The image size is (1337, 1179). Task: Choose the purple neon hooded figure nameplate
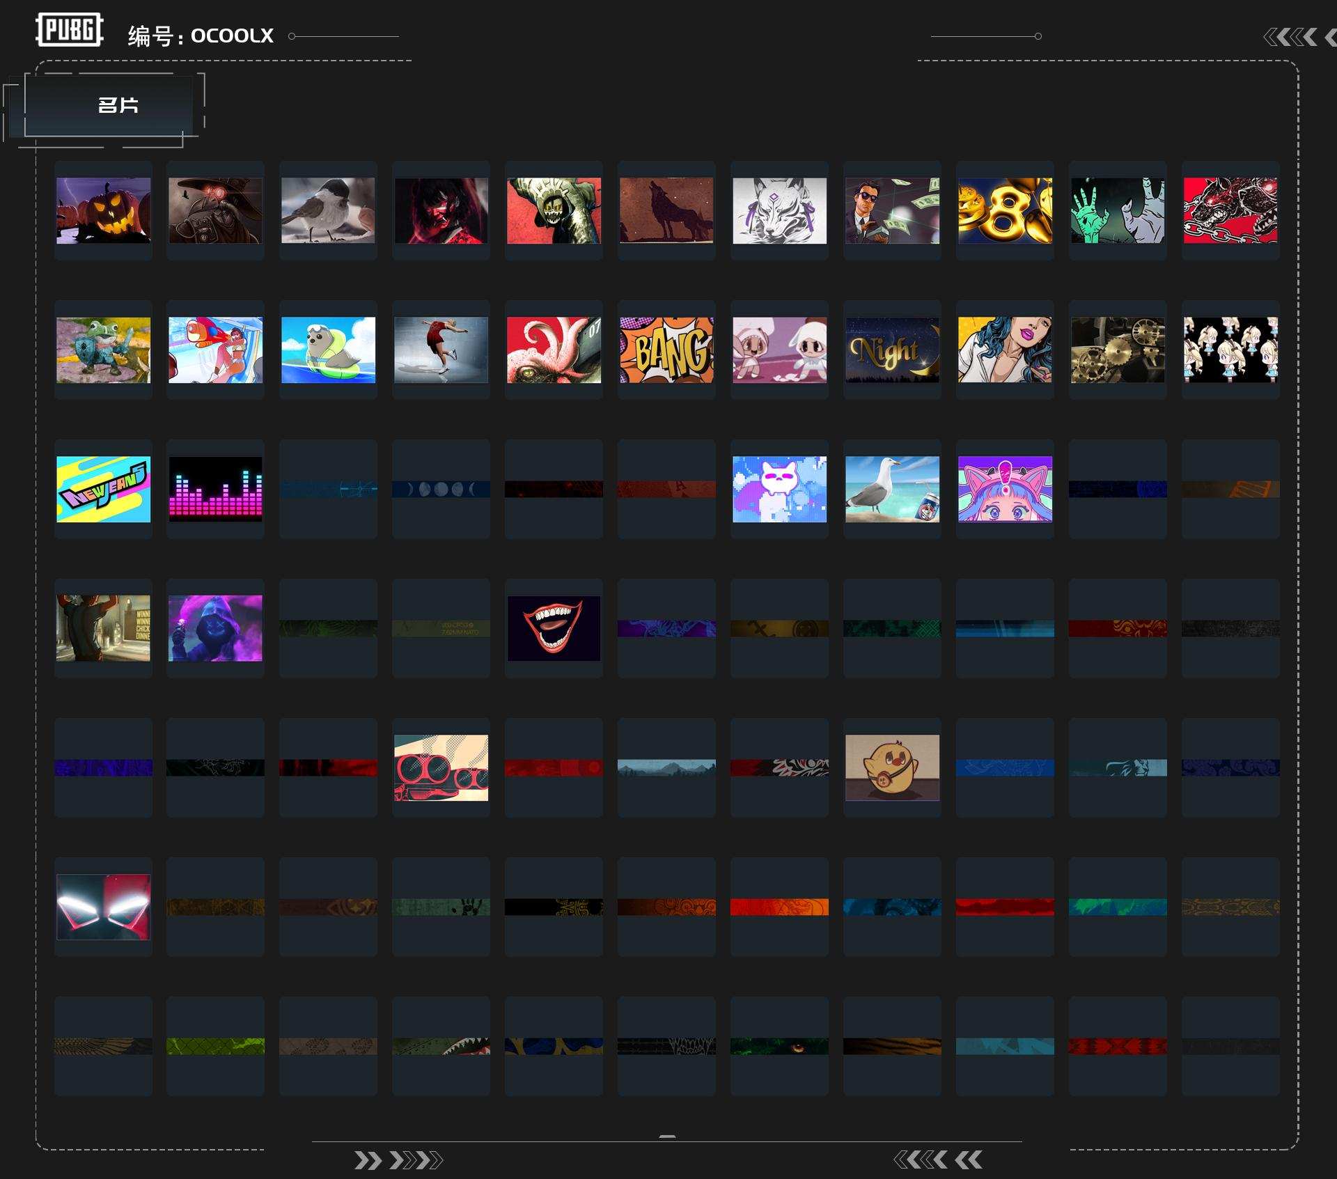point(215,628)
